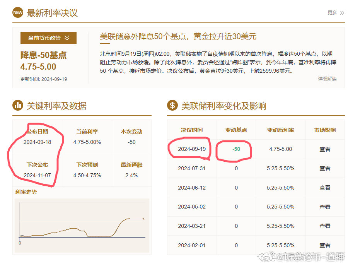
Task: Click the 0 basis-point cell for 2024-07-31
Action: [236, 168]
